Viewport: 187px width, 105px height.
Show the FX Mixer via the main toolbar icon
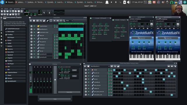click(x=13, y=14)
